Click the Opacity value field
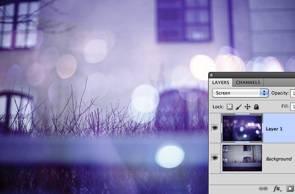 293,93
